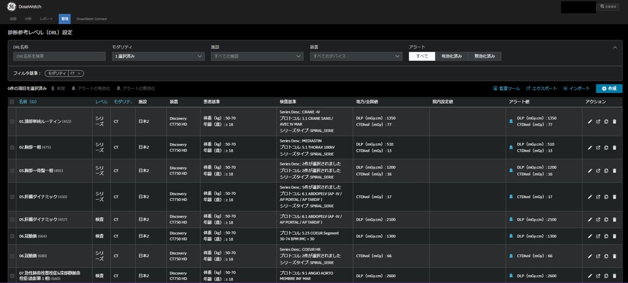Viewport: 628px width, 283px height.
Task: Check the select-all checkbox in table header
Action: [x=12, y=102]
